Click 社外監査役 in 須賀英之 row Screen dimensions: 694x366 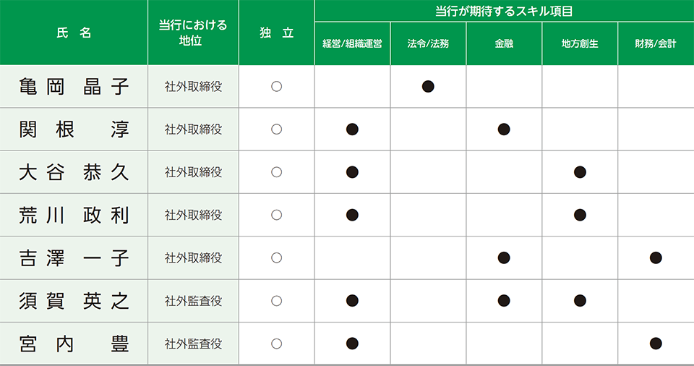click(x=193, y=301)
